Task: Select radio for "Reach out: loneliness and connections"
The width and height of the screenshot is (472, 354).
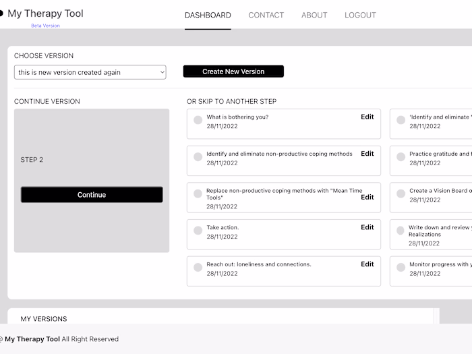Action: (x=198, y=268)
